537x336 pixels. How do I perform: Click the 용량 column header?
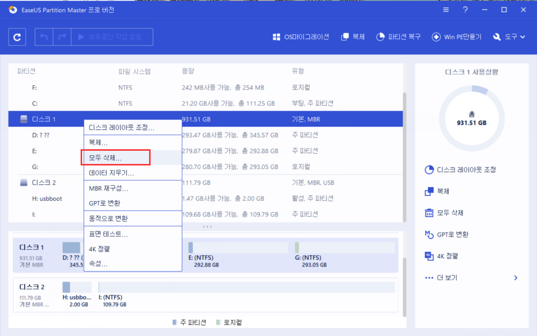188,71
